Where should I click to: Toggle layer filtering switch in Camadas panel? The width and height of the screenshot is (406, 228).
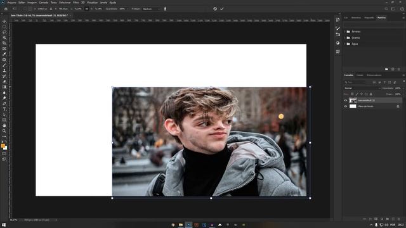click(x=403, y=82)
